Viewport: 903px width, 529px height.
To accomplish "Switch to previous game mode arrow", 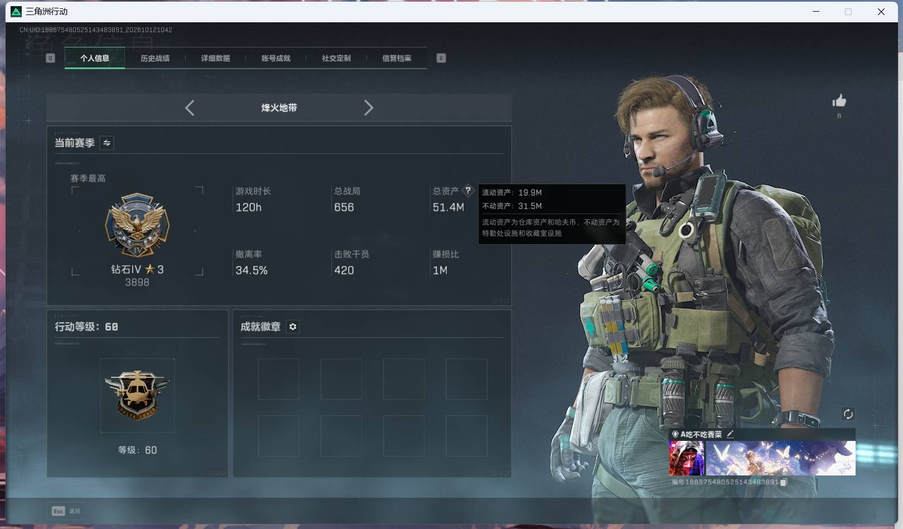I will coord(190,108).
